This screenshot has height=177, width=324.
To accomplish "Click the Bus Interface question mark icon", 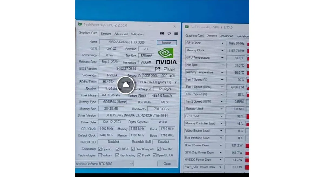I will point(175,83).
